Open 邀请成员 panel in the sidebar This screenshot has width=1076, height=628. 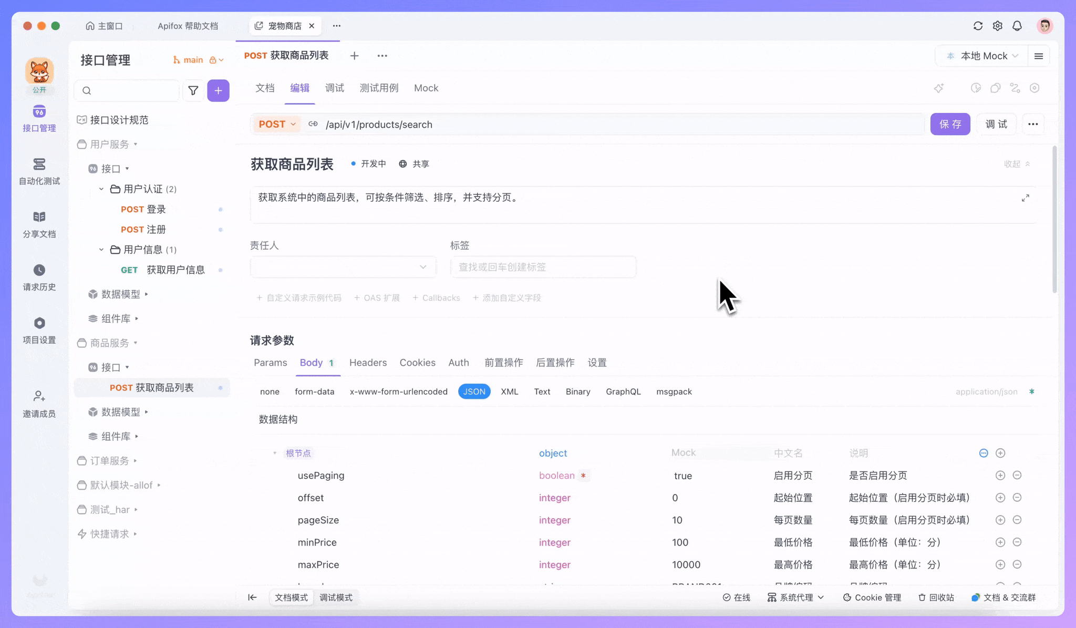pos(39,404)
